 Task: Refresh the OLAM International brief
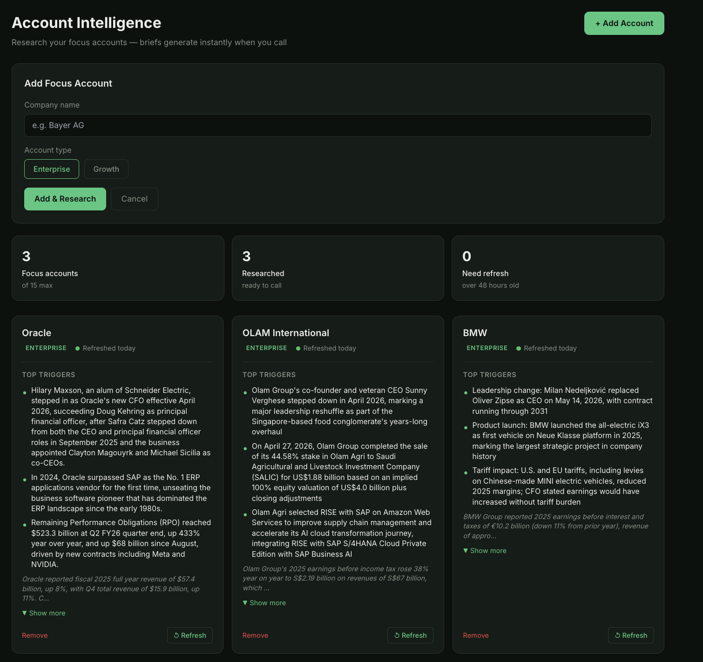(x=410, y=635)
